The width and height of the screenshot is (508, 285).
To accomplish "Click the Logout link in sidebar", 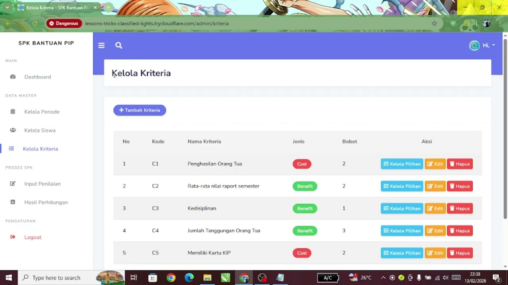I will [x=33, y=237].
